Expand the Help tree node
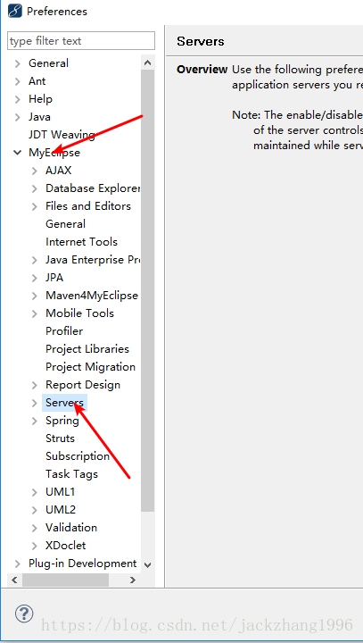The width and height of the screenshot is (363, 643). pyautogui.click(x=17, y=99)
